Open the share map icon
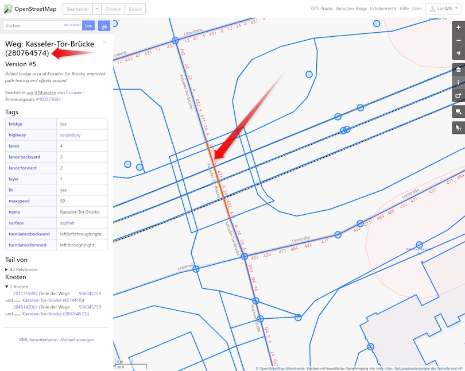The image size is (465, 371). [x=459, y=95]
